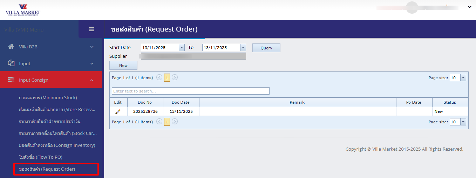476x178 pixels.
Task: Open the top Page size dropdown
Action: [463, 78]
